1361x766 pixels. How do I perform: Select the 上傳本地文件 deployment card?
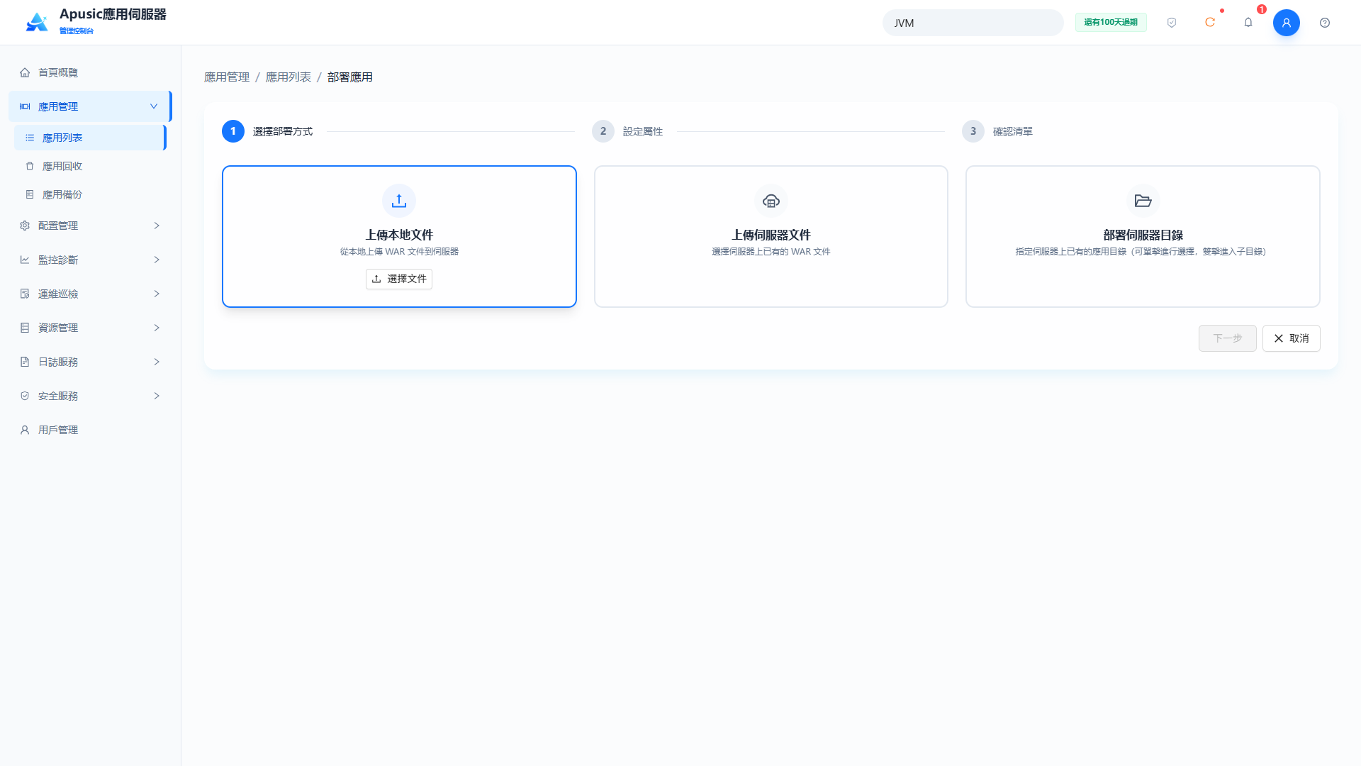(x=399, y=236)
